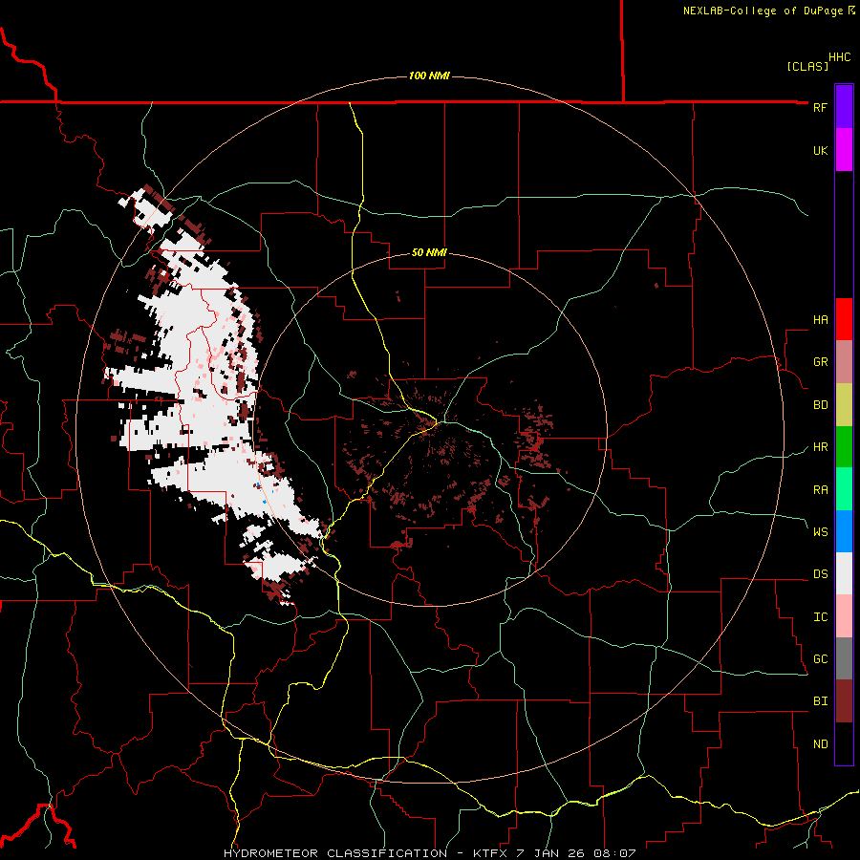Pick the mint-green RA legend swatch
Viewport: 860px width, 860px height.
point(844,489)
